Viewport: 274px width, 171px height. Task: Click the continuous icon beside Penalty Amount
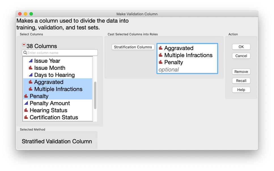click(26, 103)
